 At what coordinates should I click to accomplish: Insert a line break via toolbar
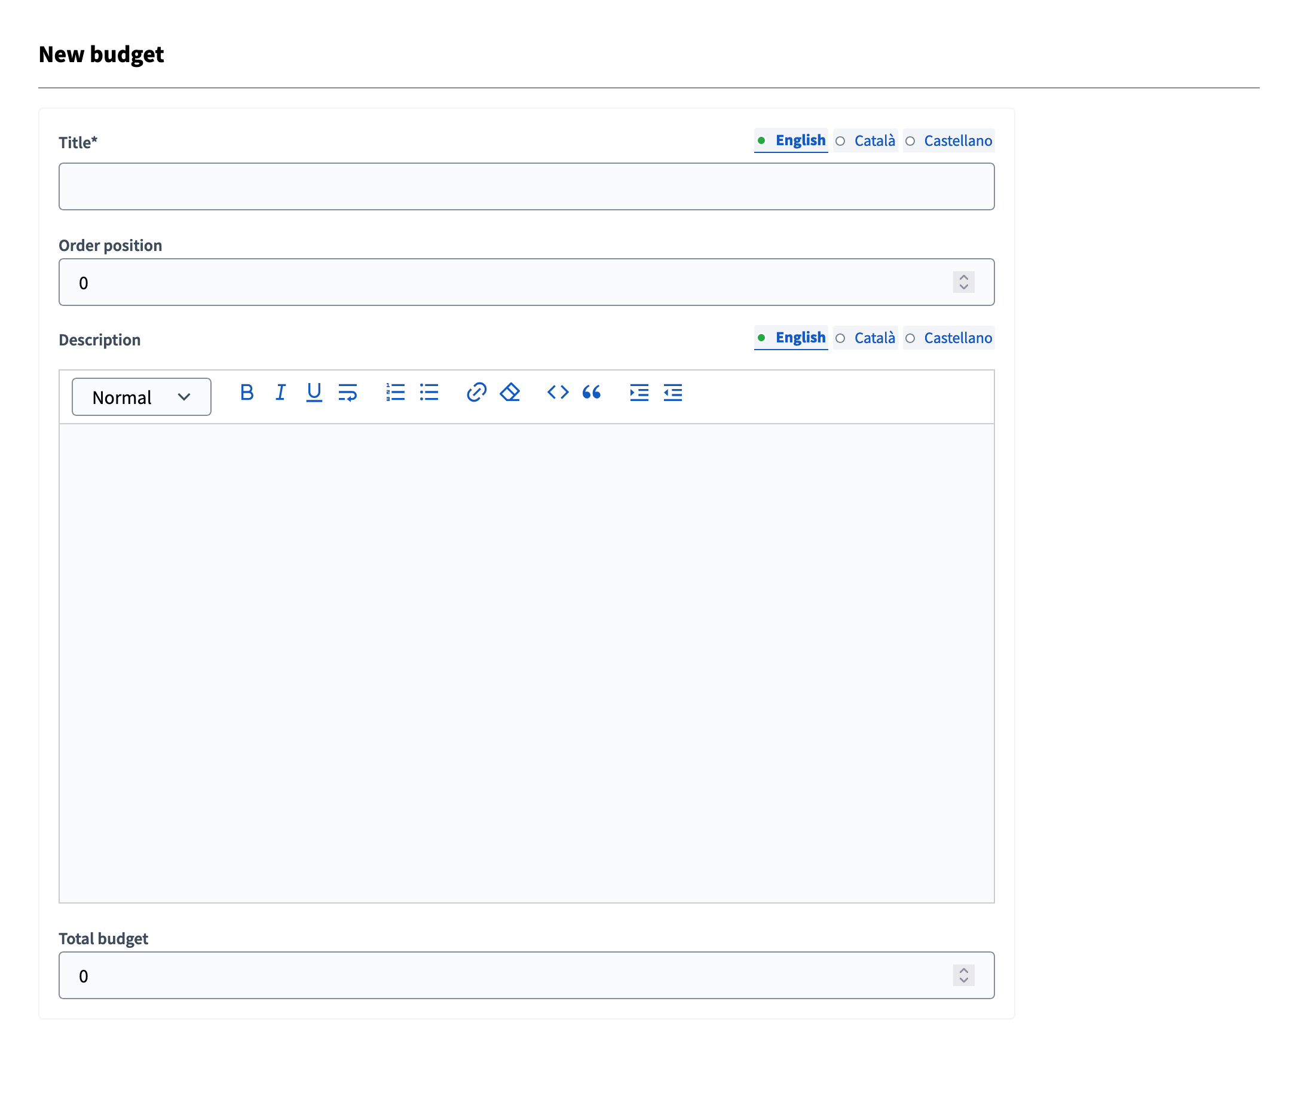click(x=347, y=393)
